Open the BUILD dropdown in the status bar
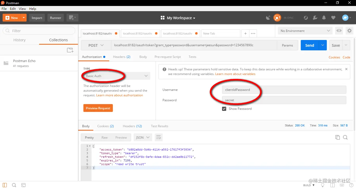The width and height of the screenshot is (356, 189). 309,185
